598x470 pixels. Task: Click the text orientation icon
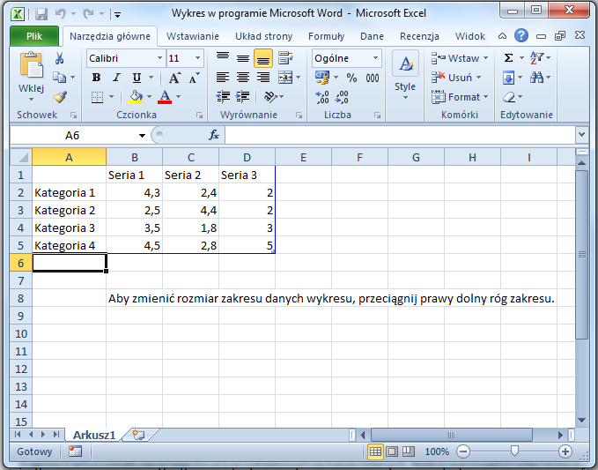click(270, 97)
